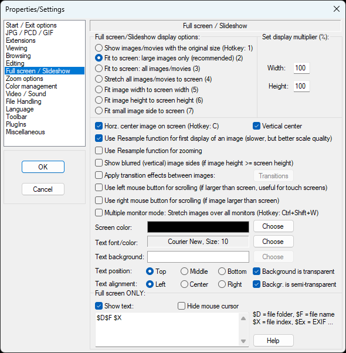Click the black Screen color swatch
Screen dimensions: 346x353
click(198, 227)
